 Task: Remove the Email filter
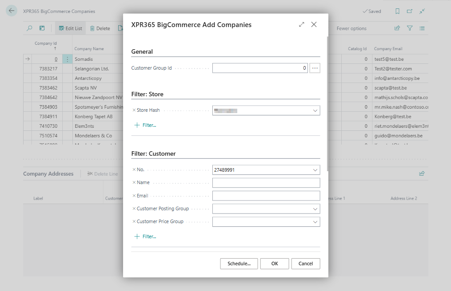(x=134, y=196)
